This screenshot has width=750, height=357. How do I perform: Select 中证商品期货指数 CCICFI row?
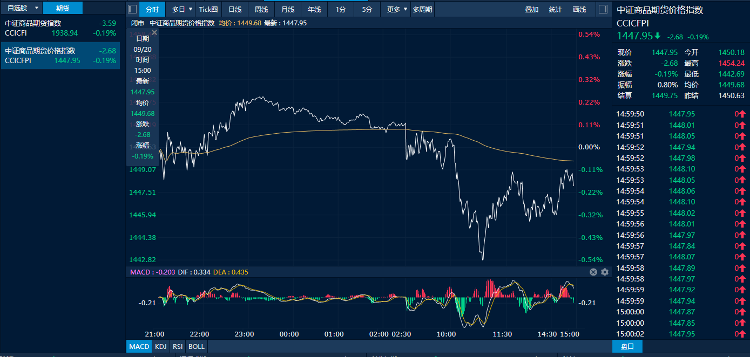60,28
